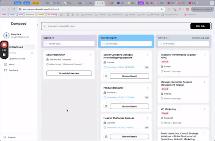Open the orange Chrome profile avatar
Screen dimensions: 215x141
[187, 9]
